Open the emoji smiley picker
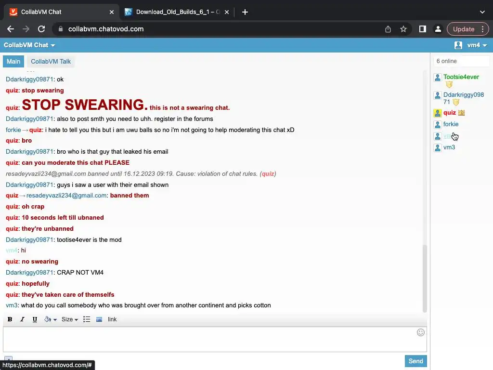 [x=420, y=332]
